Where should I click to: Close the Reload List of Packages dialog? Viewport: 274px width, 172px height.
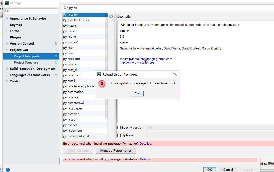click(x=175, y=74)
